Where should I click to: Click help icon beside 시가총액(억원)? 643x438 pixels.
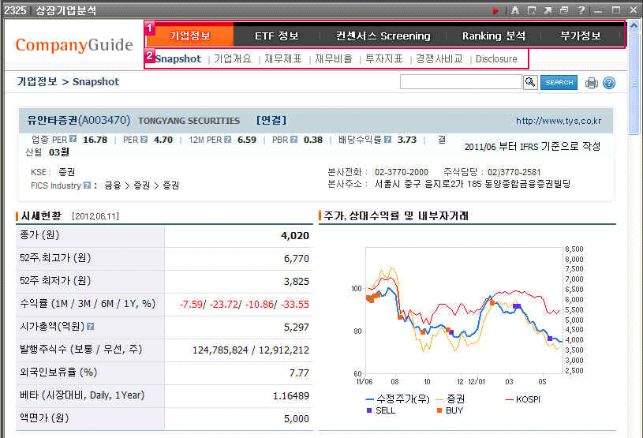pos(91,327)
